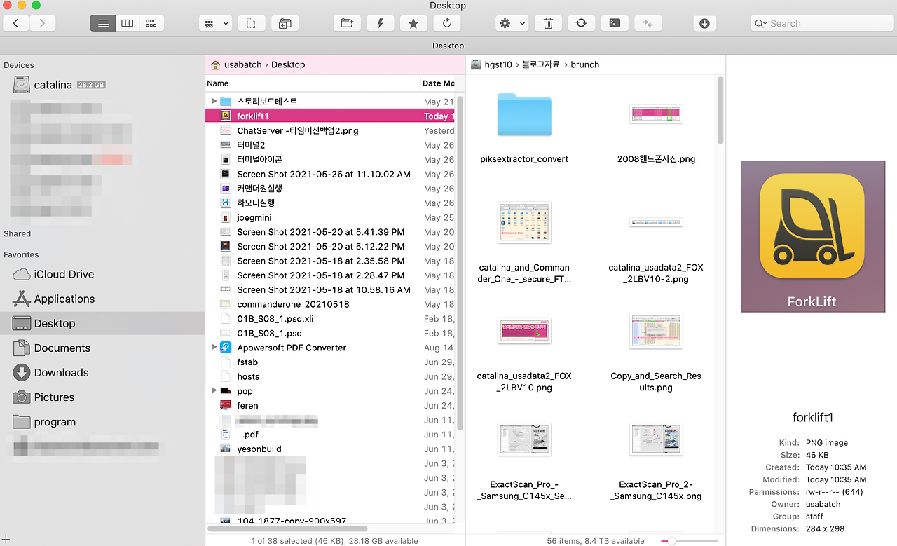Click 블로그자료 in the right path bar
The image size is (897, 546).
(x=541, y=64)
